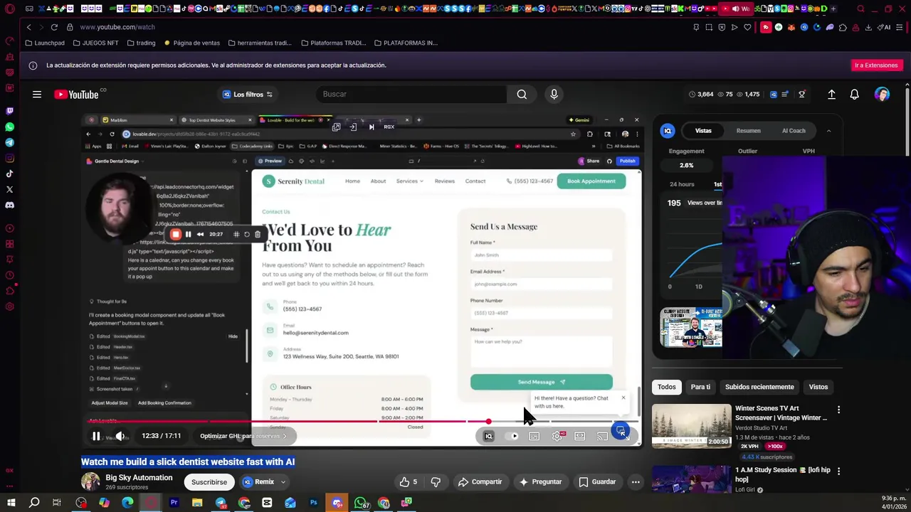911x512 pixels.
Task: Click the blue floating picture-in-picture button
Action: click(x=621, y=431)
